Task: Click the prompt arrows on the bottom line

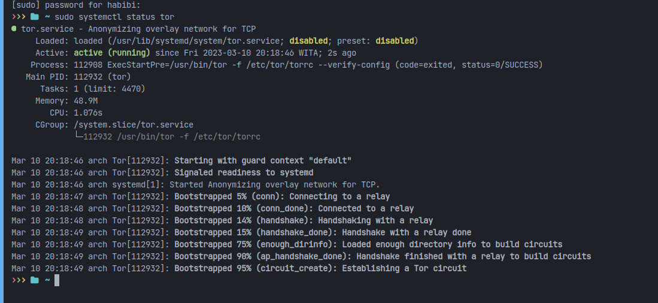Action: coord(19,280)
